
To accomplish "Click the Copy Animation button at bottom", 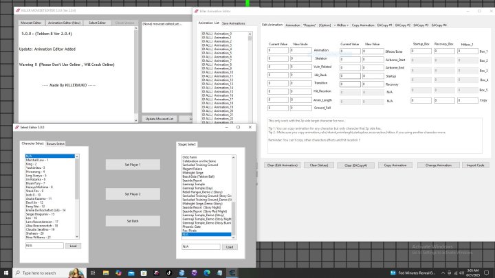I will tap(395, 165).
